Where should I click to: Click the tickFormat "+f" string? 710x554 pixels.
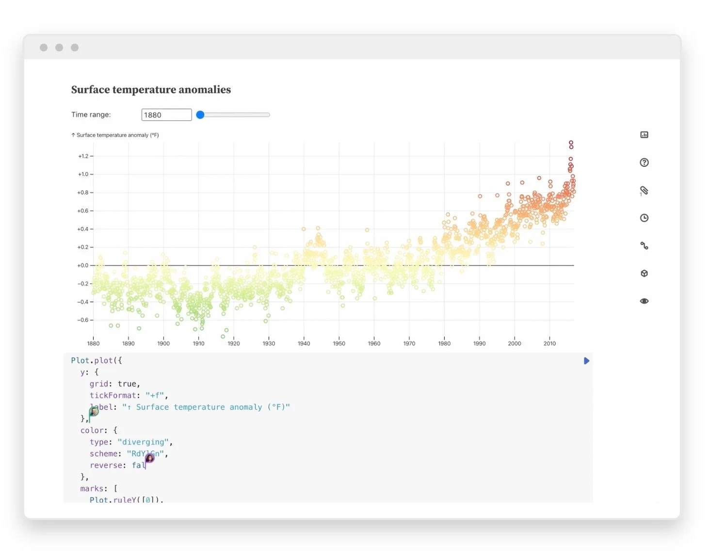pos(155,395)
